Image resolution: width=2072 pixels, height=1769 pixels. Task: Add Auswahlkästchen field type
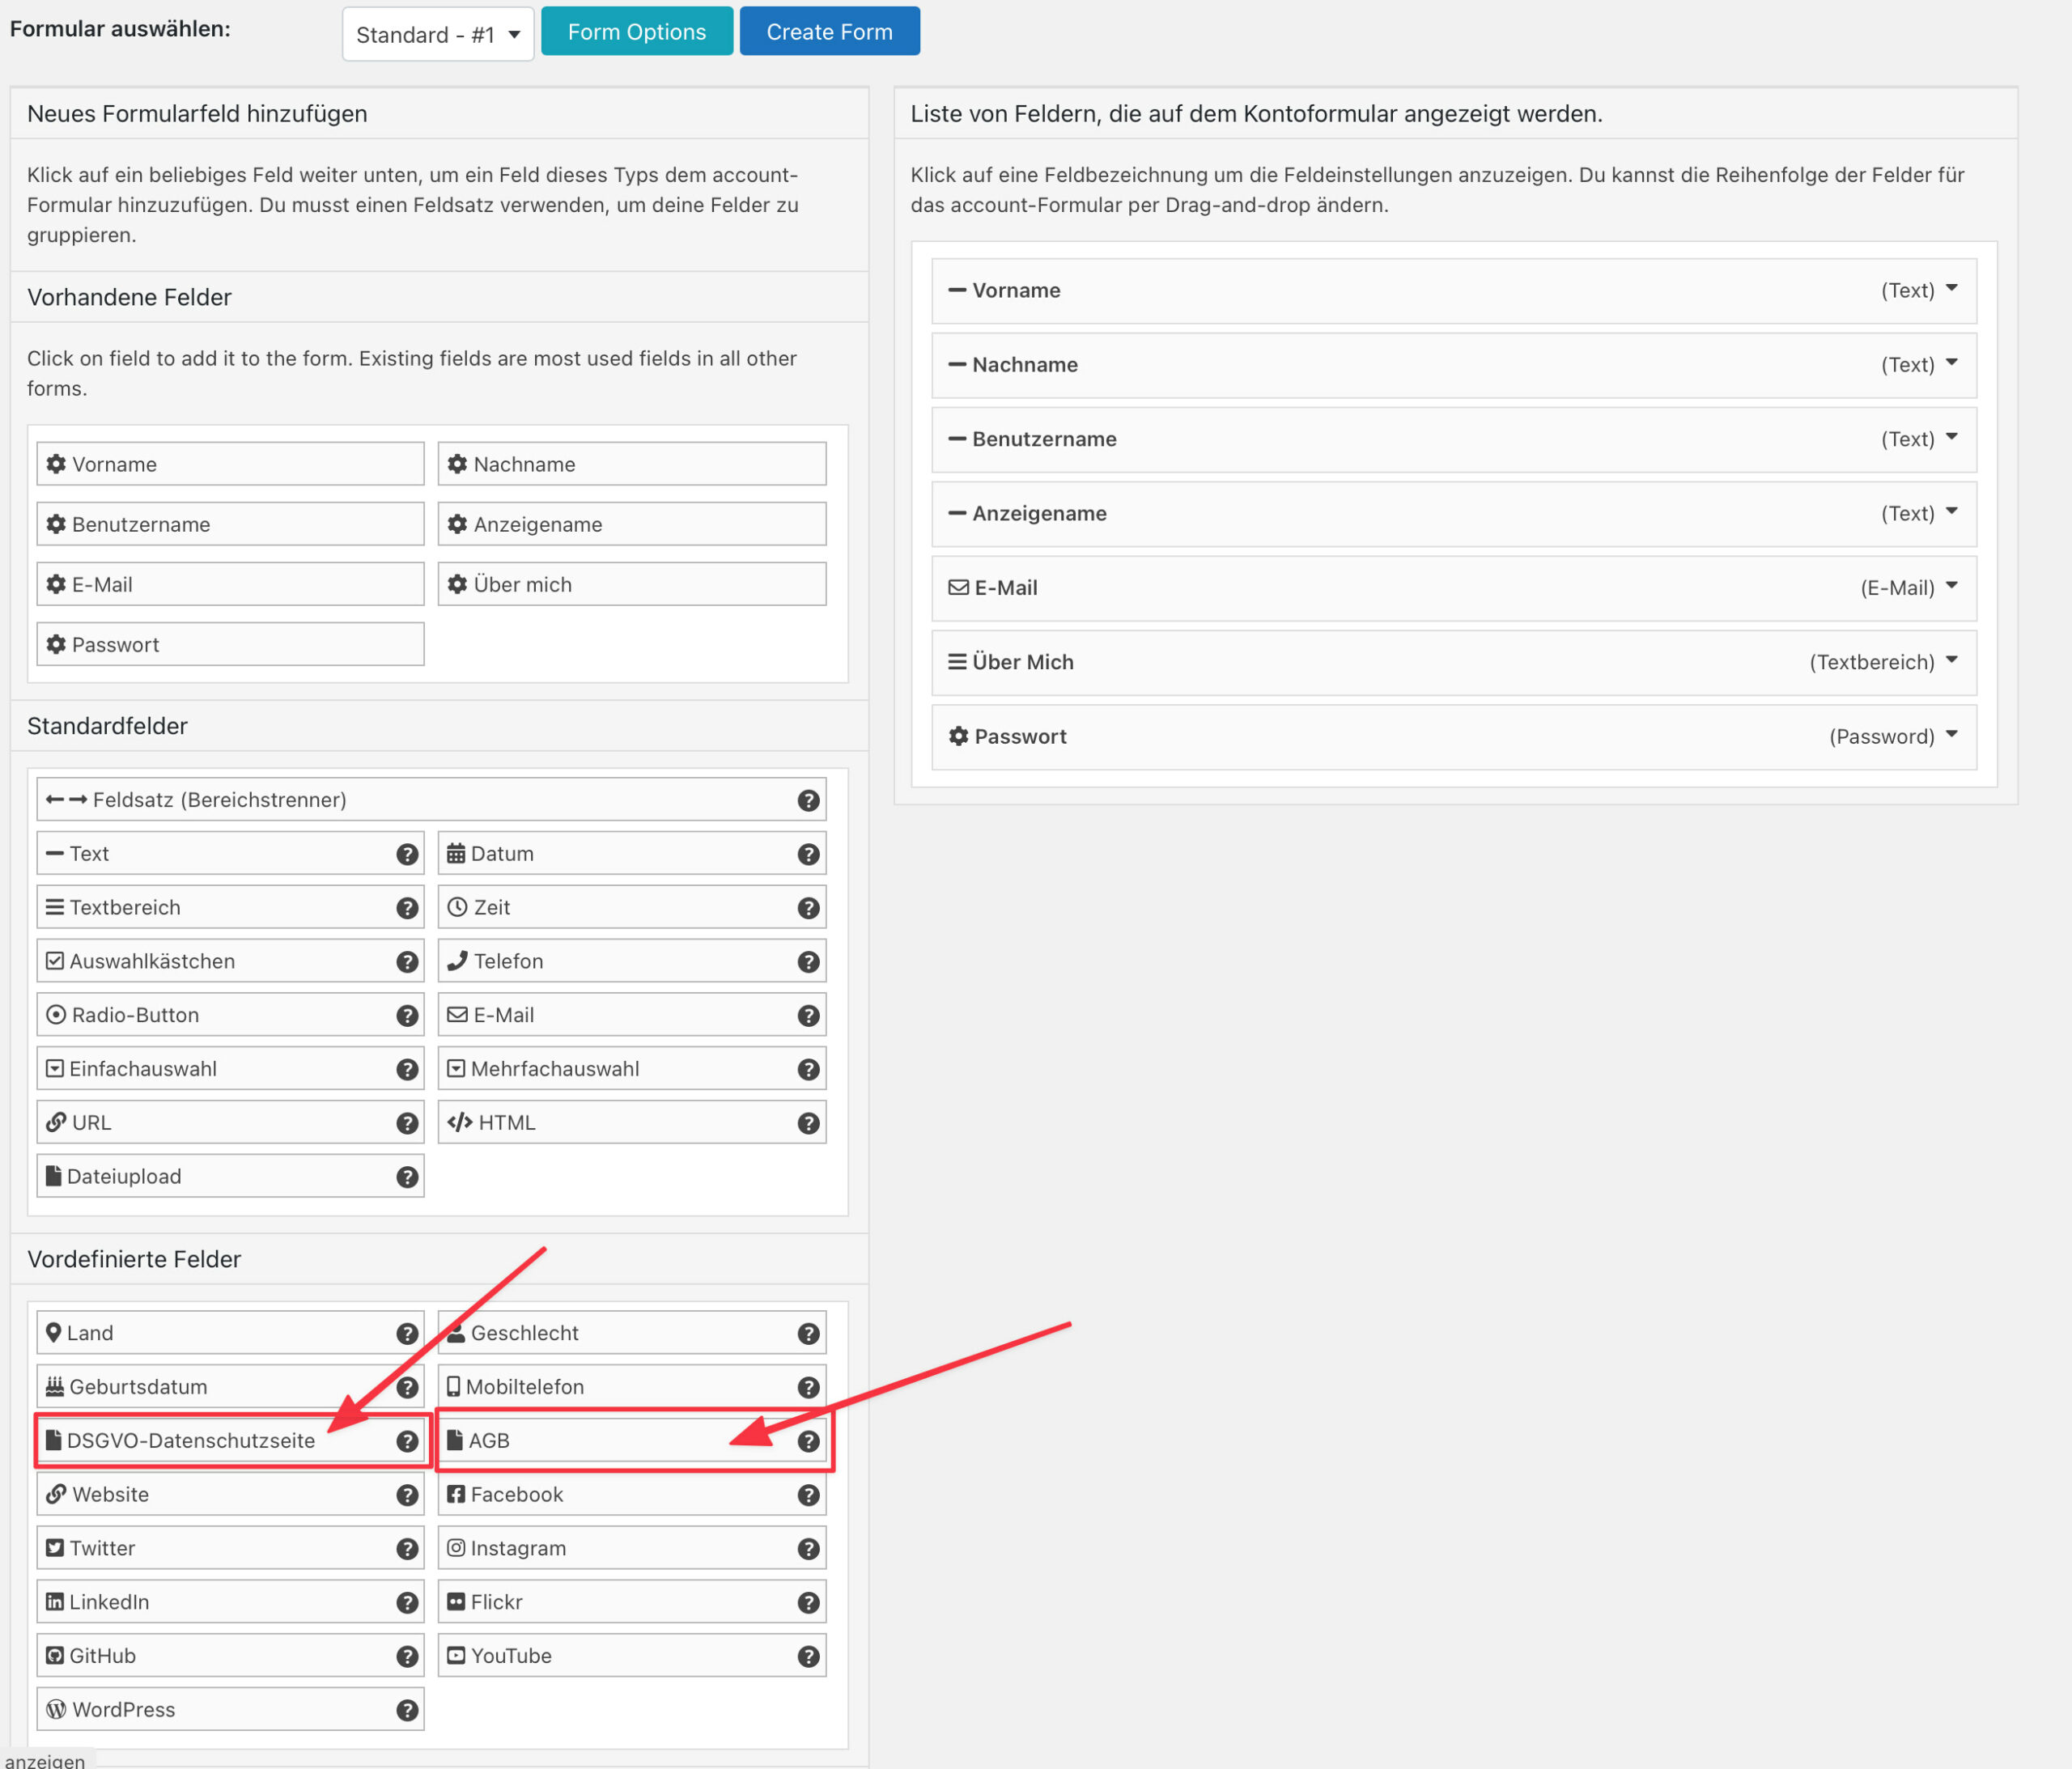(x=231, y=961)
